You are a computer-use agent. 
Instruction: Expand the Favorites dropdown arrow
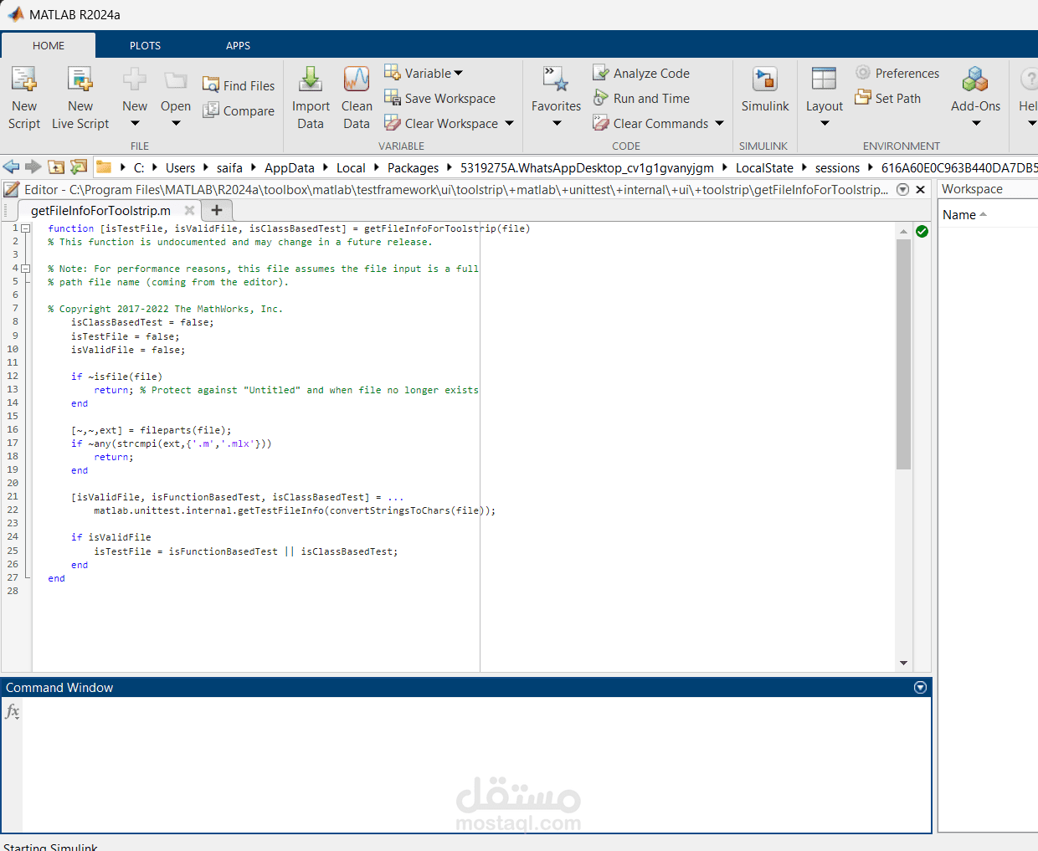(557, 124)
